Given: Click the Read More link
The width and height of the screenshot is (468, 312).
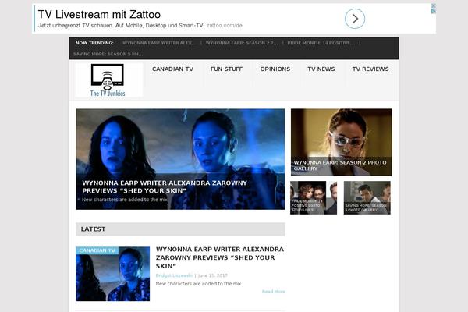Looking at the screenshot, I should point(274,292).
